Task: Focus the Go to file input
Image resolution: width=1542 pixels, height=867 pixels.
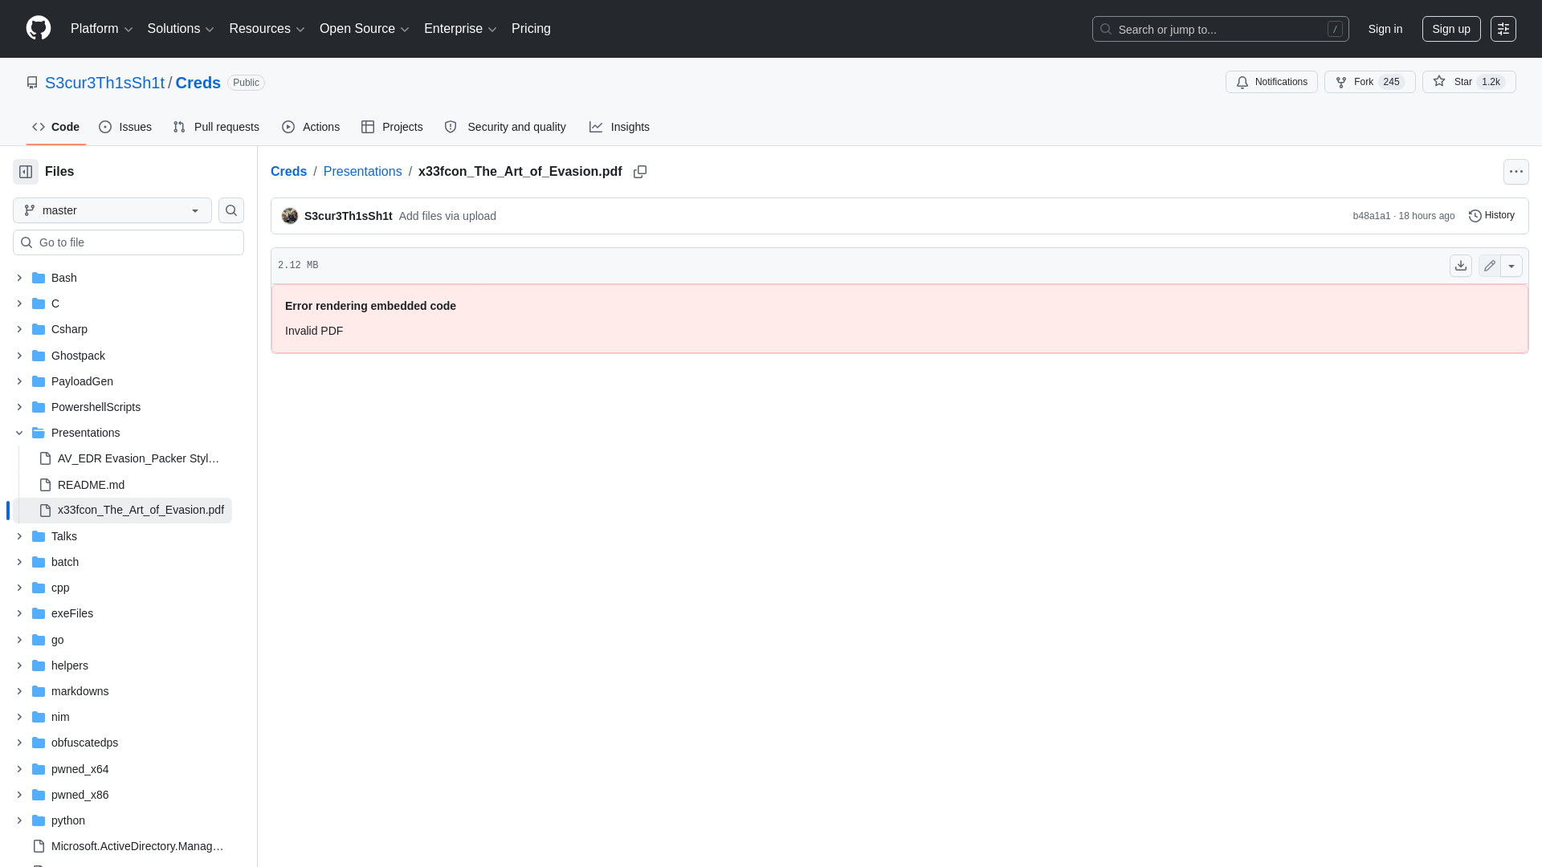Action: pos(128,242)
